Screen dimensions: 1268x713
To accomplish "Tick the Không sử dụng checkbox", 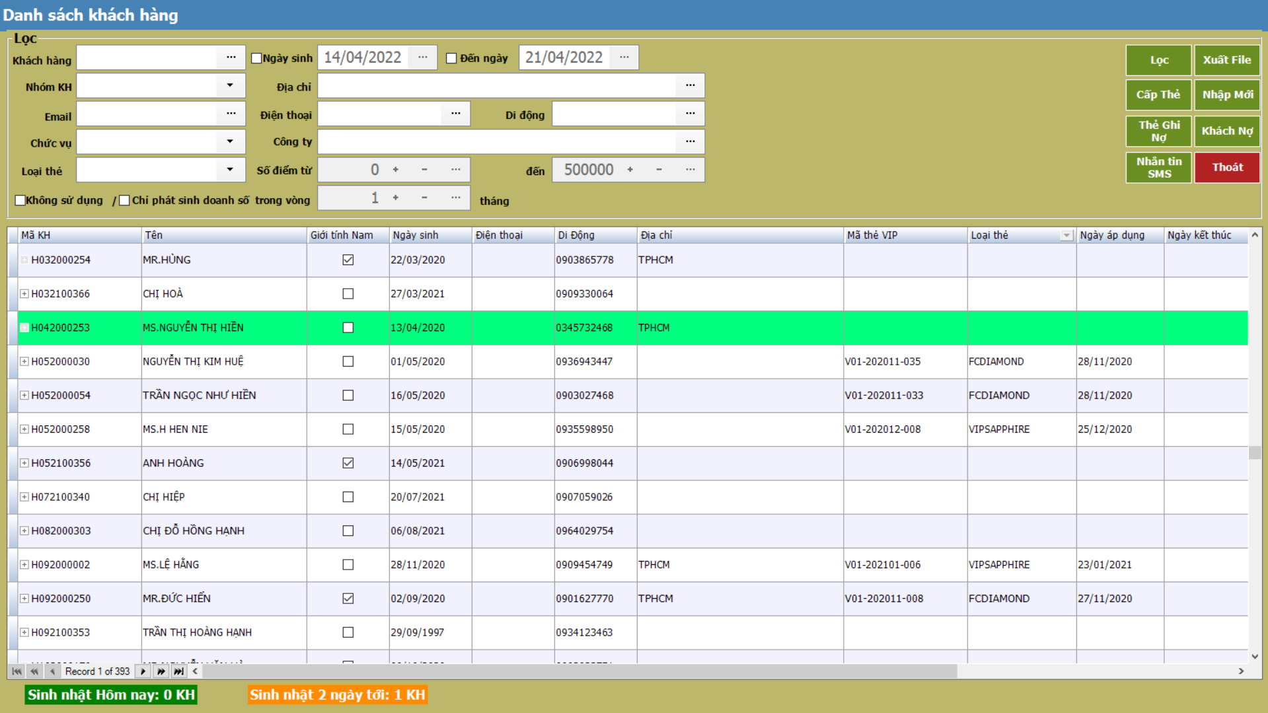I will pyautogui.click(x=20, y=200).
